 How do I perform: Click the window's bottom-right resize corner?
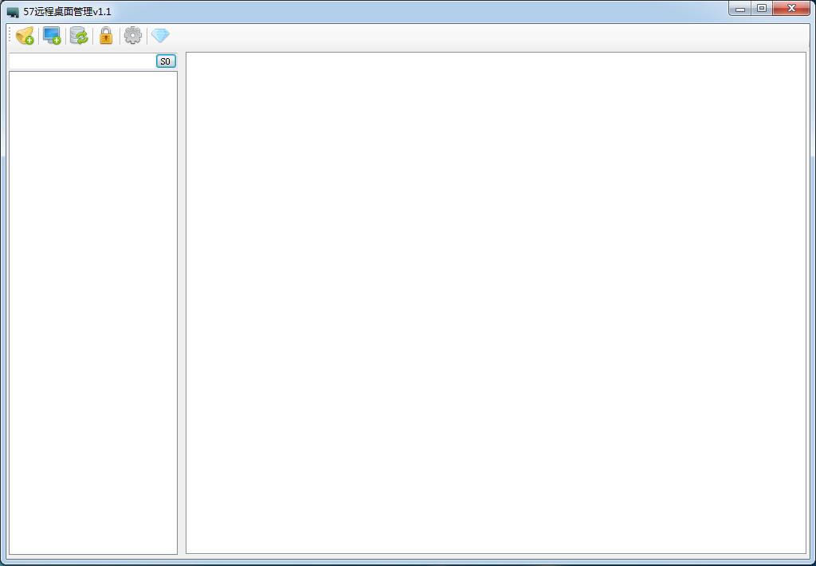pos(812,562)
